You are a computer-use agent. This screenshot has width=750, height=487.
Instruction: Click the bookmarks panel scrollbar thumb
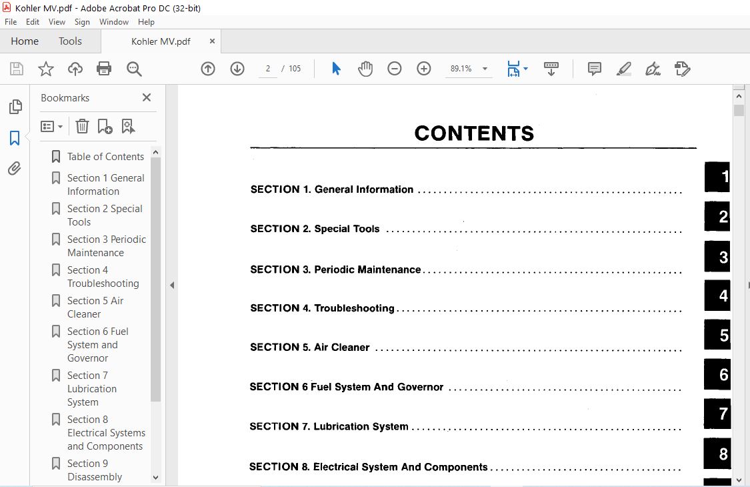click(x=155, y=279)
